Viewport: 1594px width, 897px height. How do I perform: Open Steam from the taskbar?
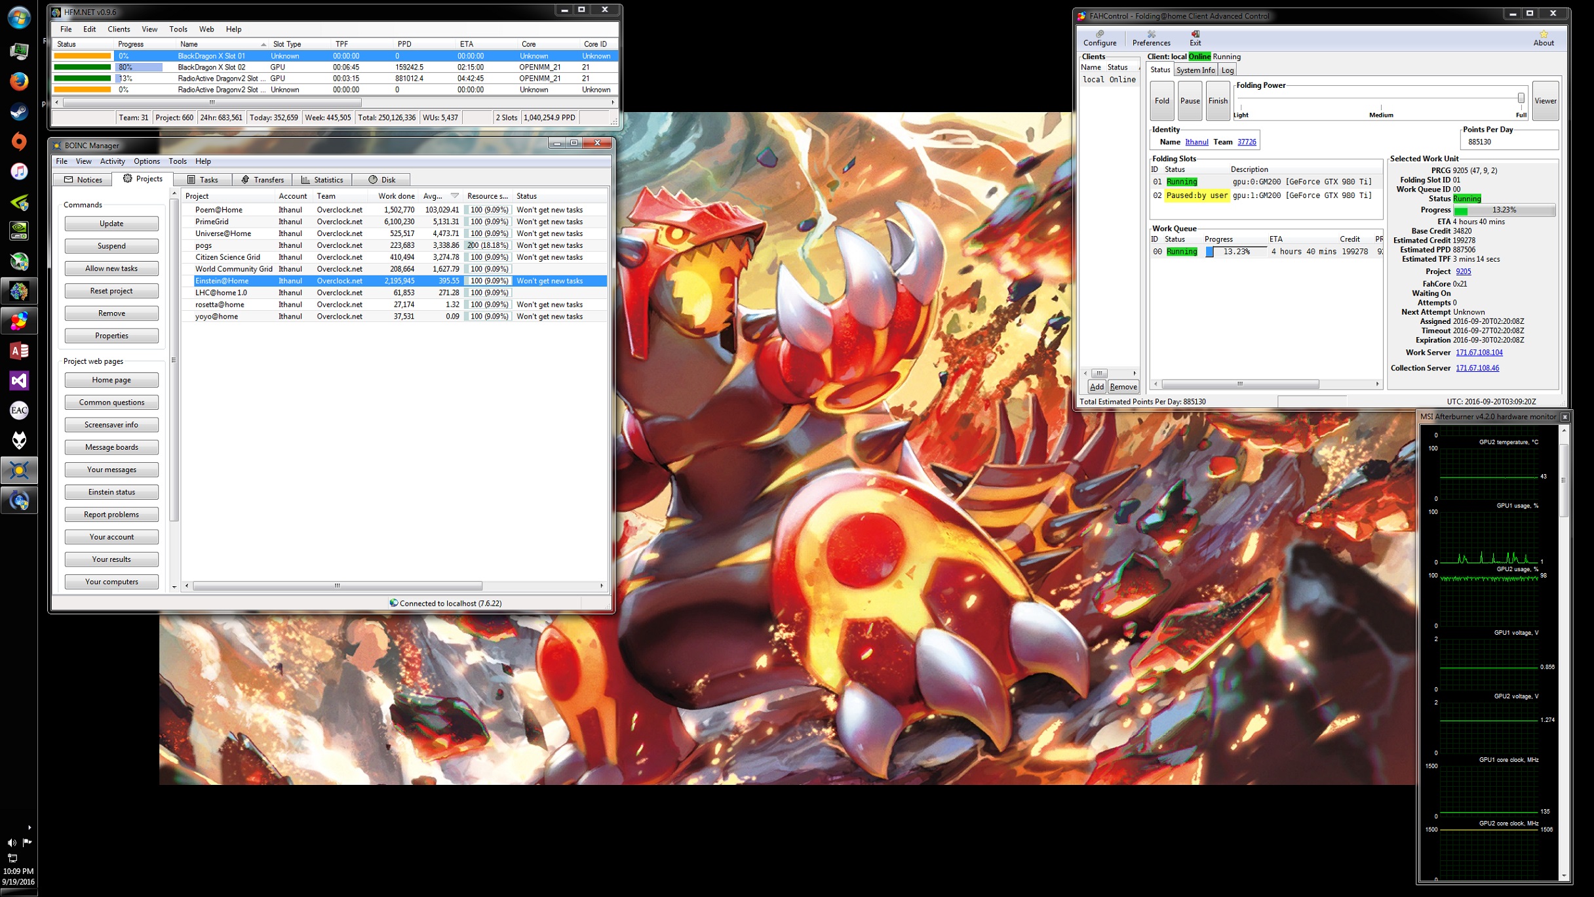(x=19, y=111)
